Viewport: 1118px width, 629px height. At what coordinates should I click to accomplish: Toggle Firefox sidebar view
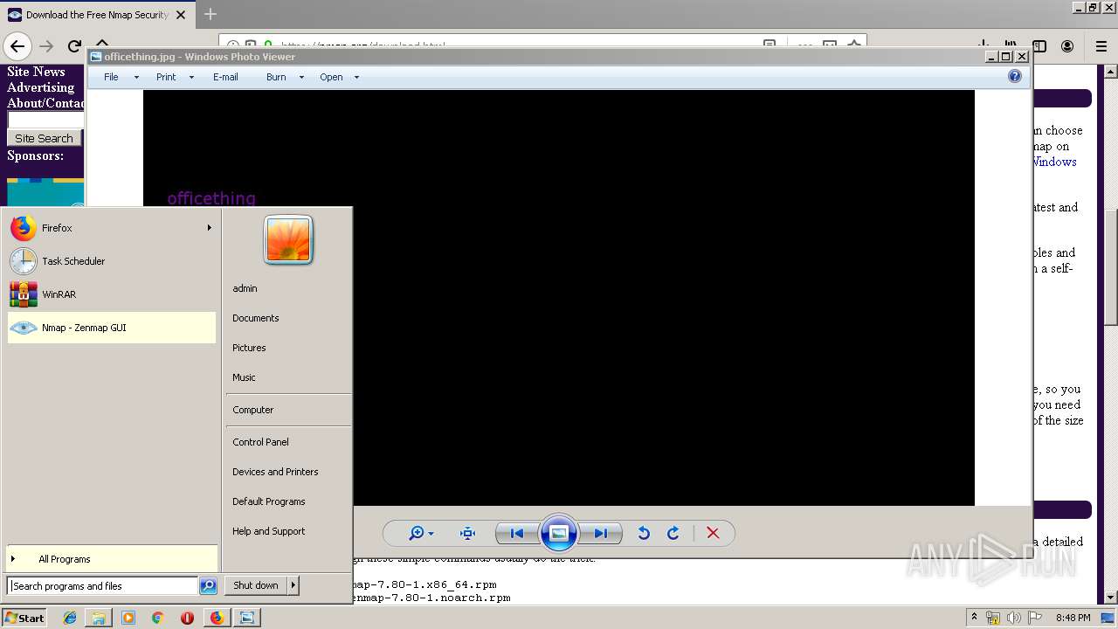click(1039, 46)
